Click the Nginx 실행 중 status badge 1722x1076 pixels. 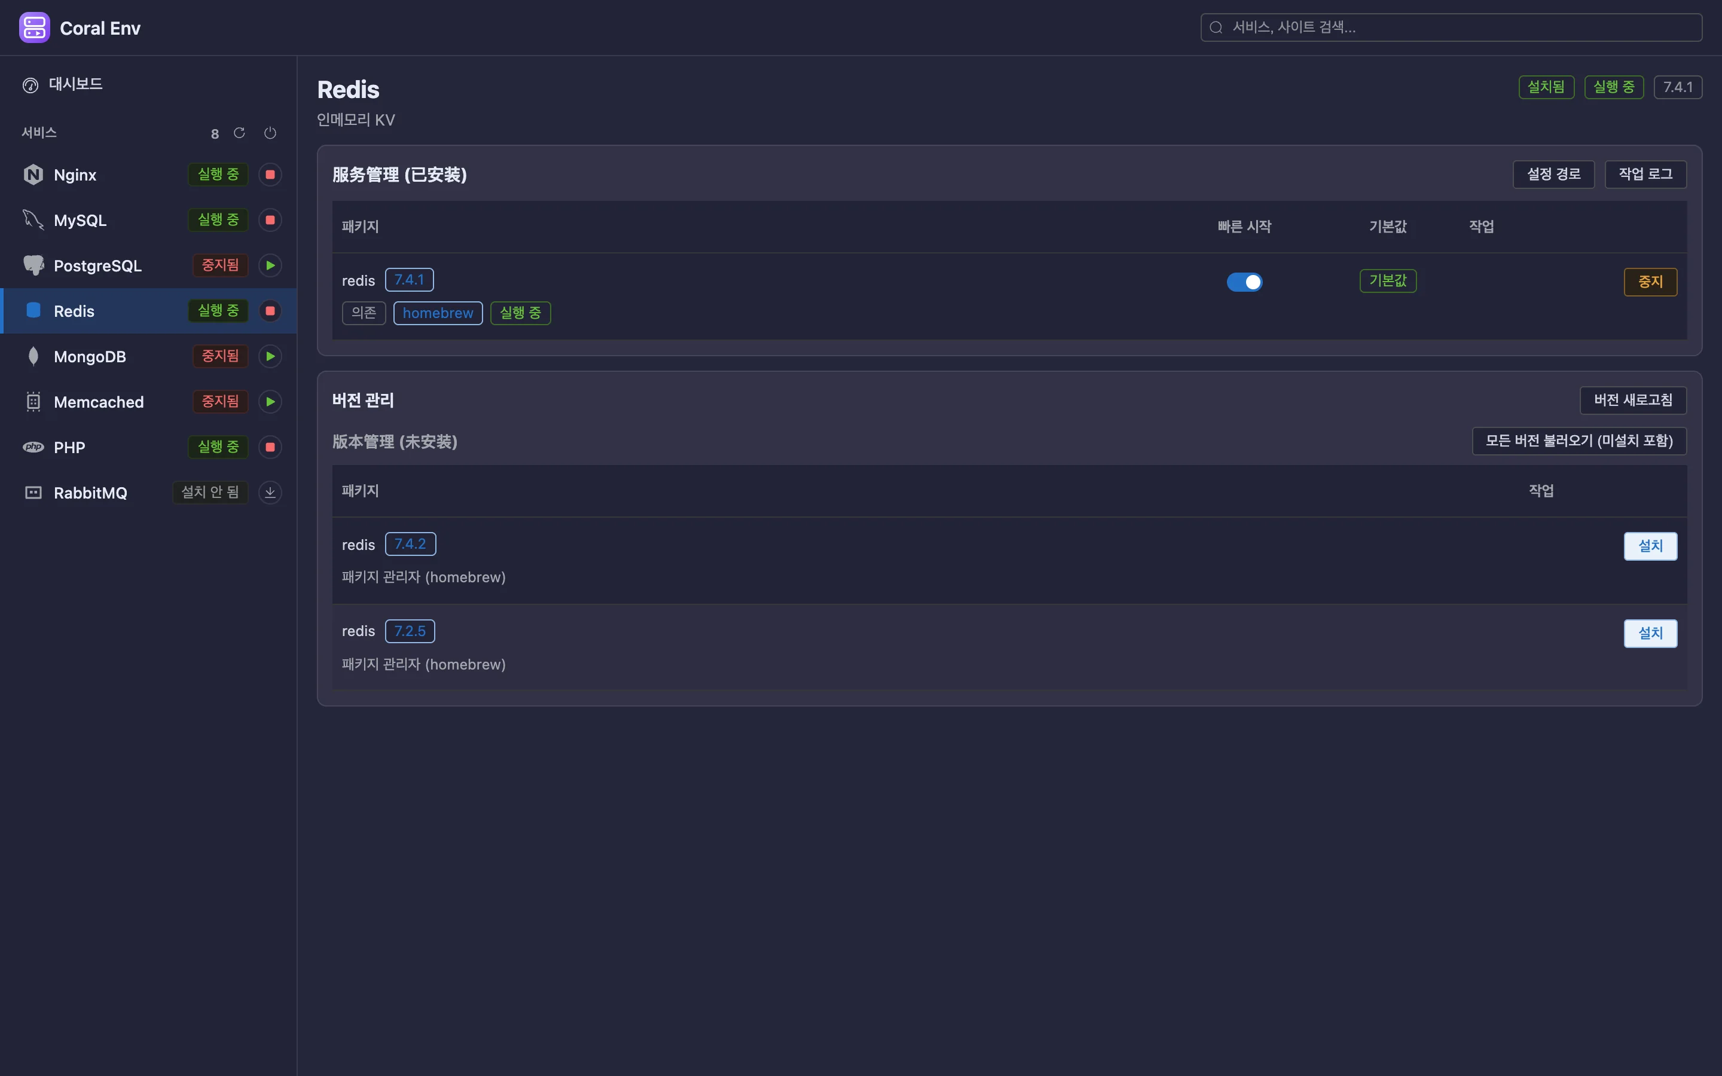tap(218, 175)
